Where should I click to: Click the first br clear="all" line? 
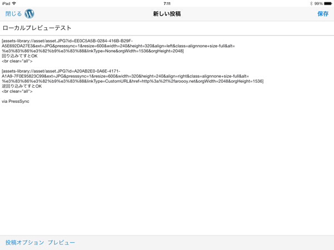pos(17,61)
